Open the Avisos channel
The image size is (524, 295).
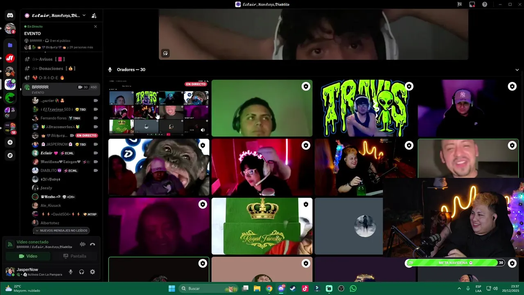61,59
